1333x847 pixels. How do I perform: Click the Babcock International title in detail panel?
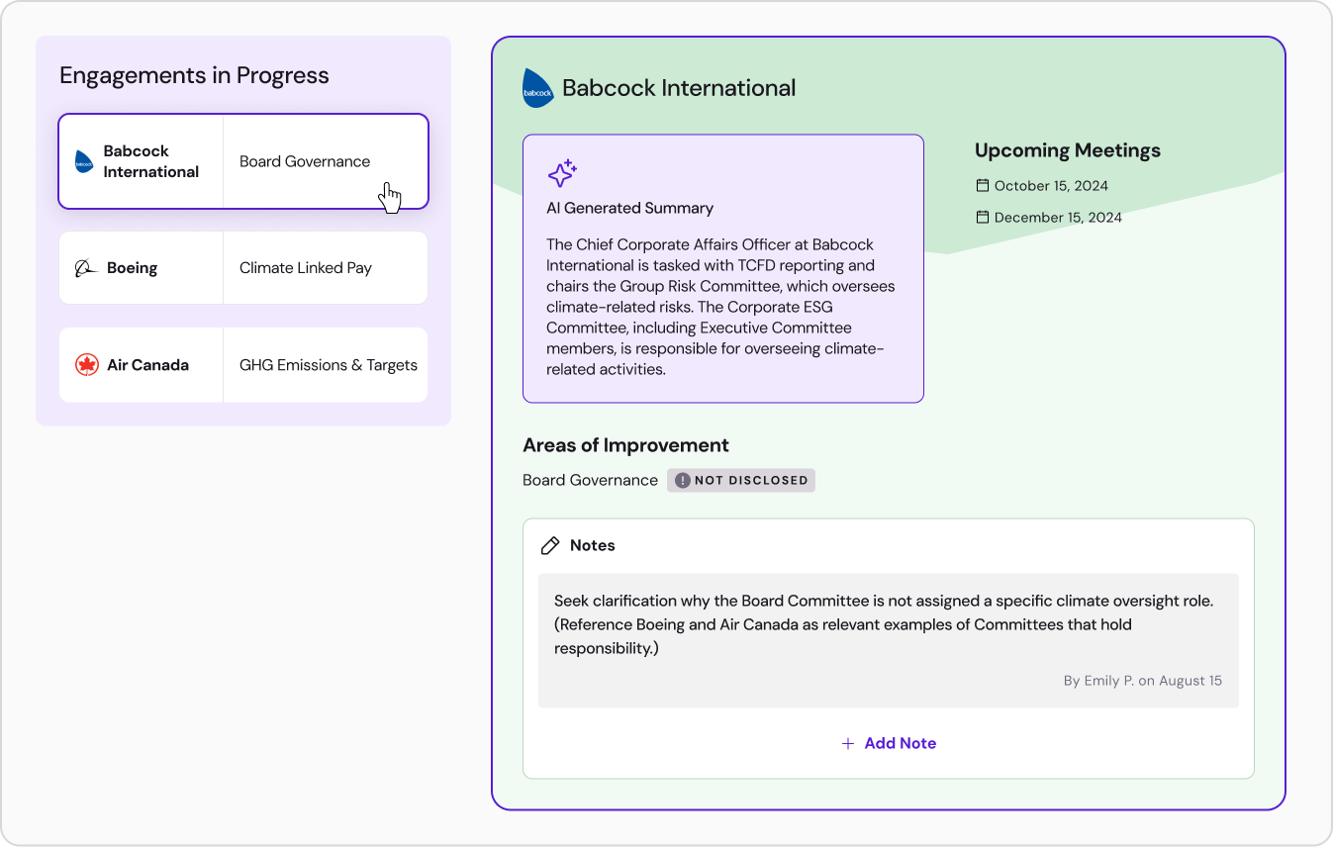679,88
